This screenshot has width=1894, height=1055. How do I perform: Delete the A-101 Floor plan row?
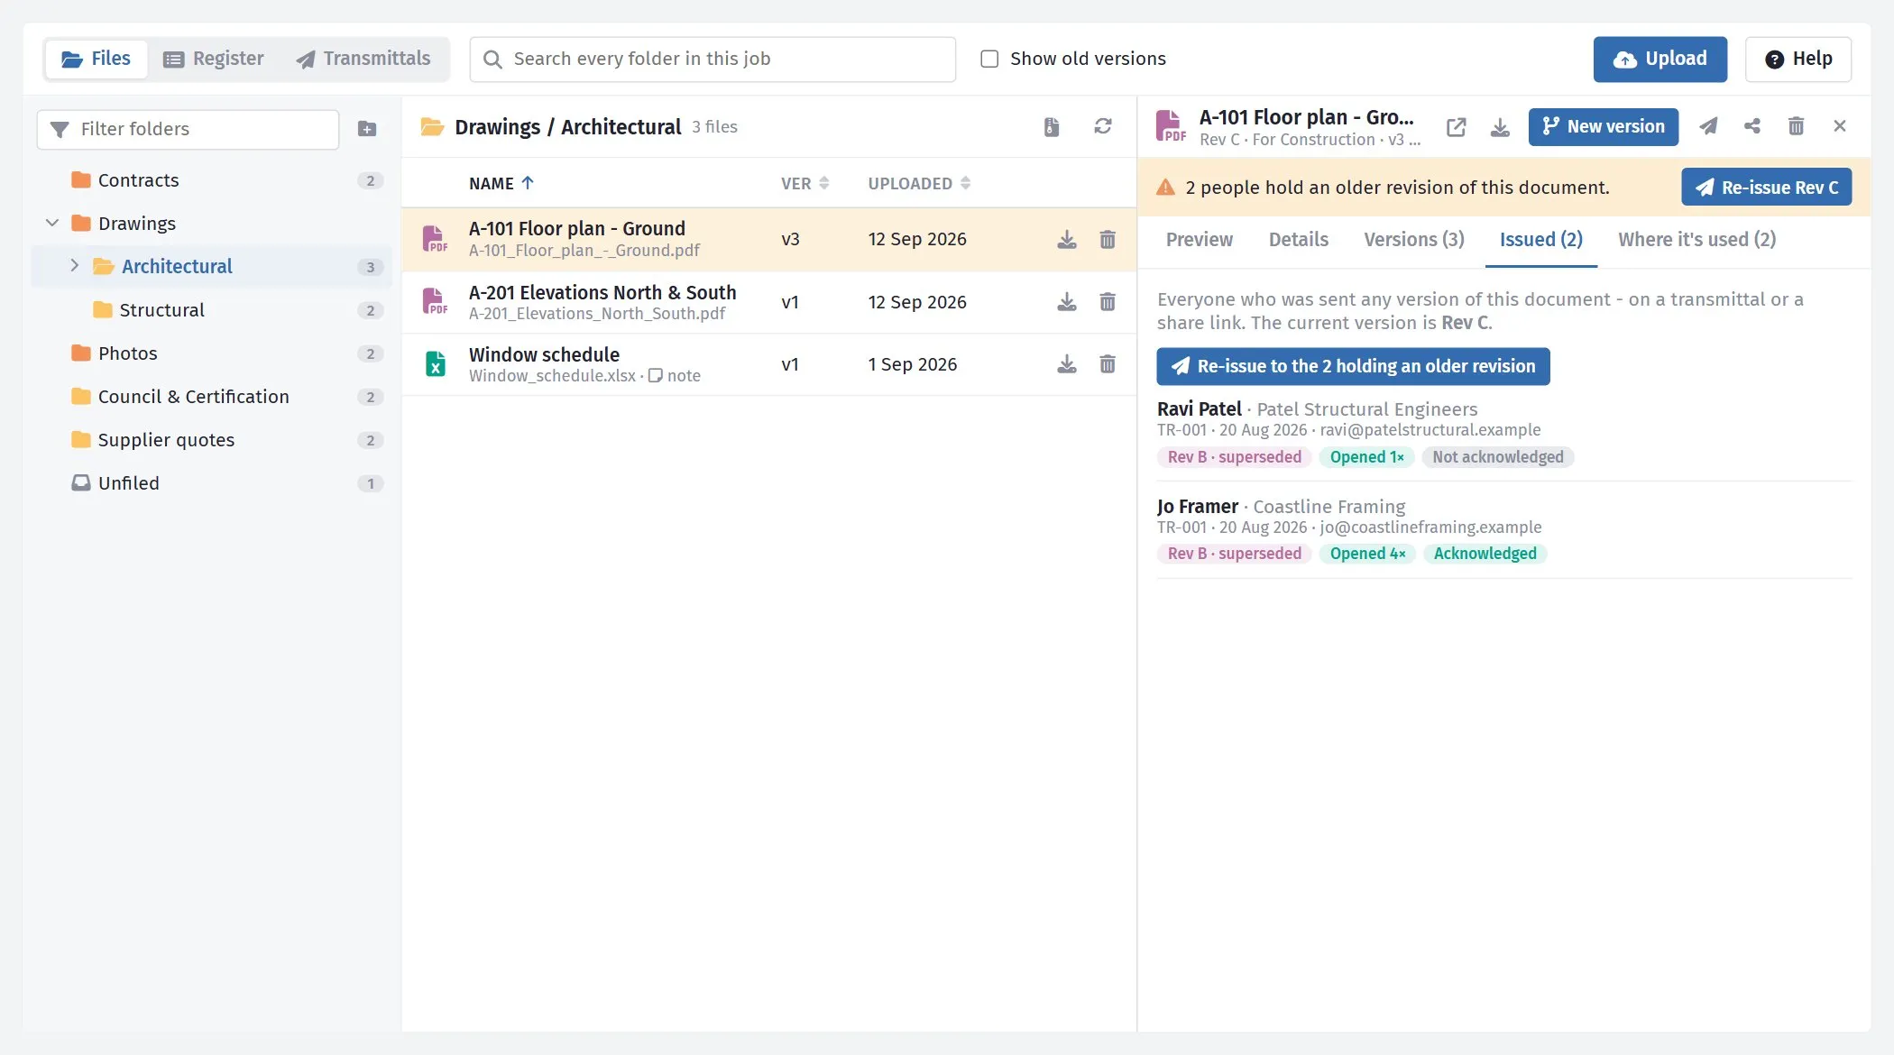click(x=1108, y=239)
